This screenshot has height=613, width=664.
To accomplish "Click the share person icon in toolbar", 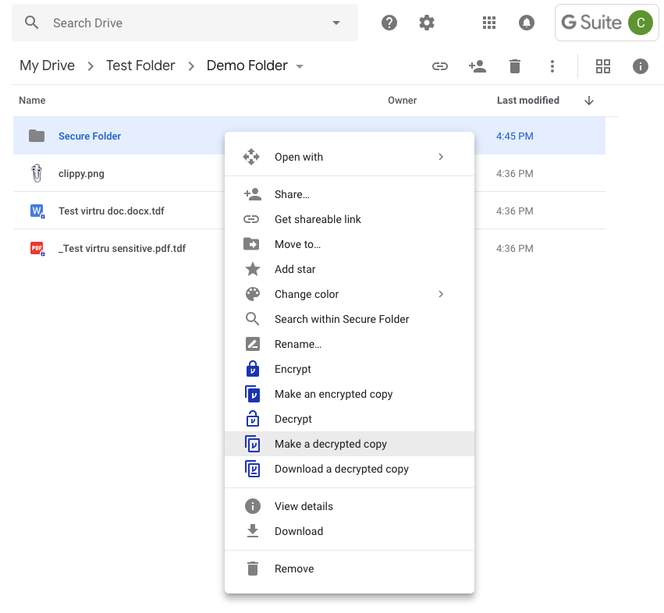I will coord(478,66).
